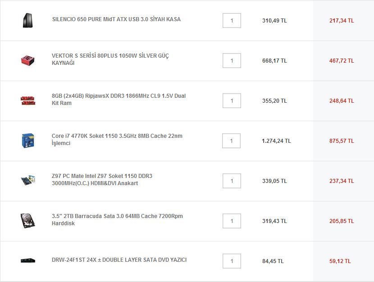Open the RipjawsX DDR3 1866MHz RAM link
Image resolution: width=374 pixels, height=282 pixels.
click(119, 100)
